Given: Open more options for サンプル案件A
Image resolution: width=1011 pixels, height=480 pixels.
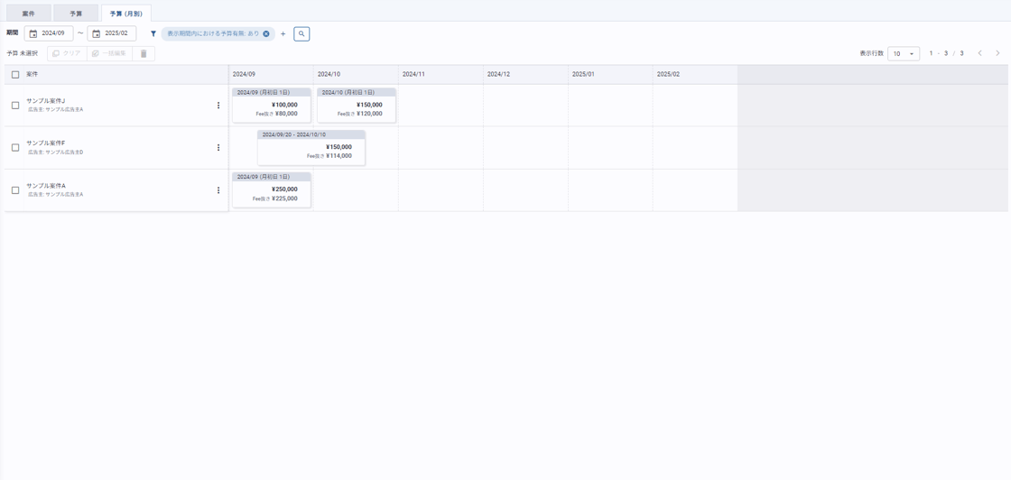Looking at the screenshot, I should [218, 190].
